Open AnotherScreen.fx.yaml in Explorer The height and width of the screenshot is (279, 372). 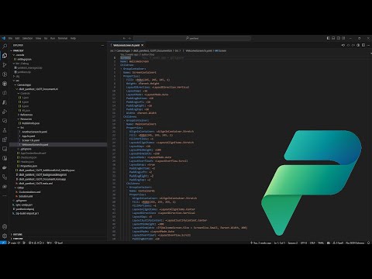[34, 132]
